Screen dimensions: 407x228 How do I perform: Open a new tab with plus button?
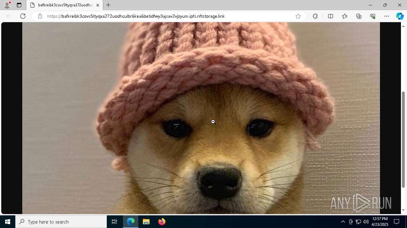[x=108, y=5]
